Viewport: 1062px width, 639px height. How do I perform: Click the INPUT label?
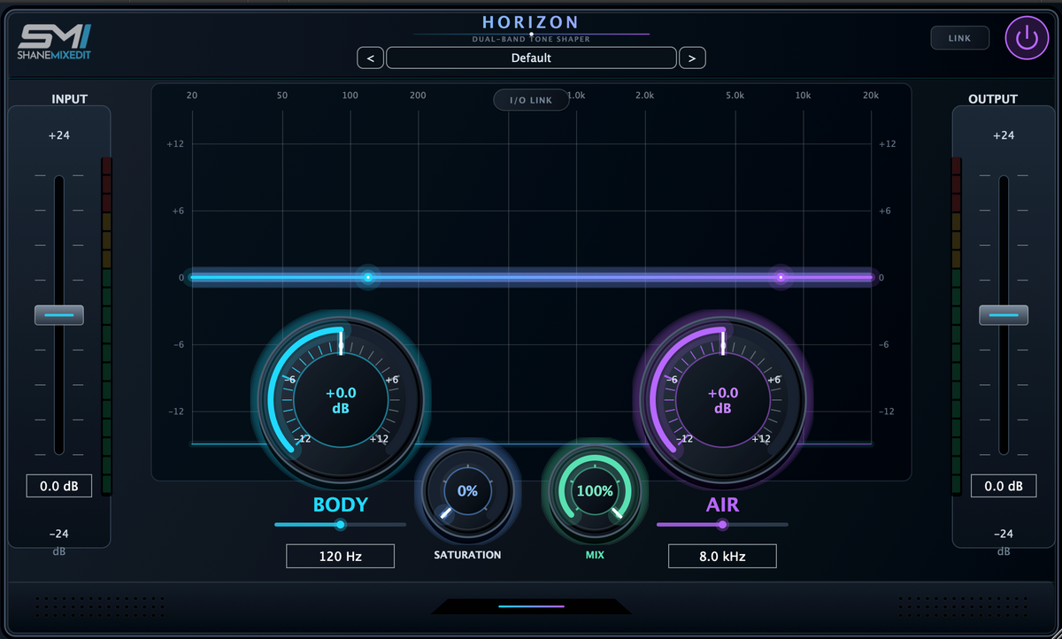point(70,99)
